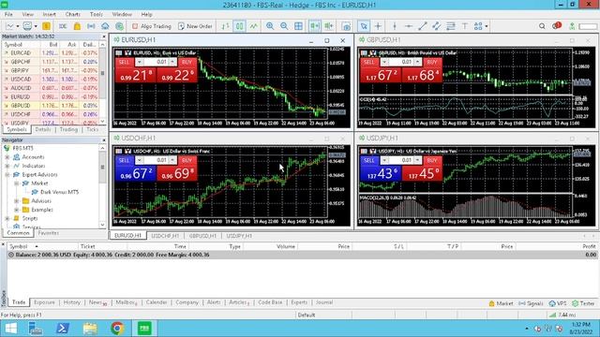The height and width of the screenshot is (337, 600).
Task: Switch to the History tab in Toolbox
Action: 71,302
